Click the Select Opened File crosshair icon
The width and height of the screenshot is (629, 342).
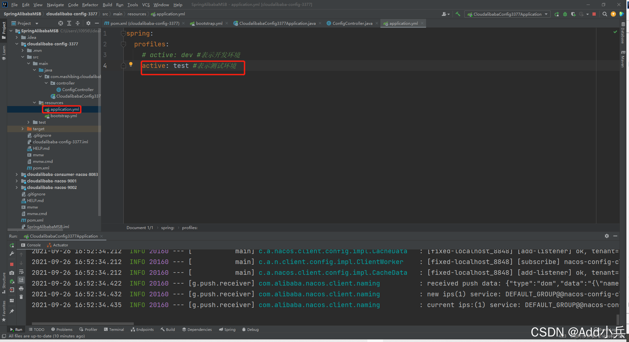click(x=61, y=23)
